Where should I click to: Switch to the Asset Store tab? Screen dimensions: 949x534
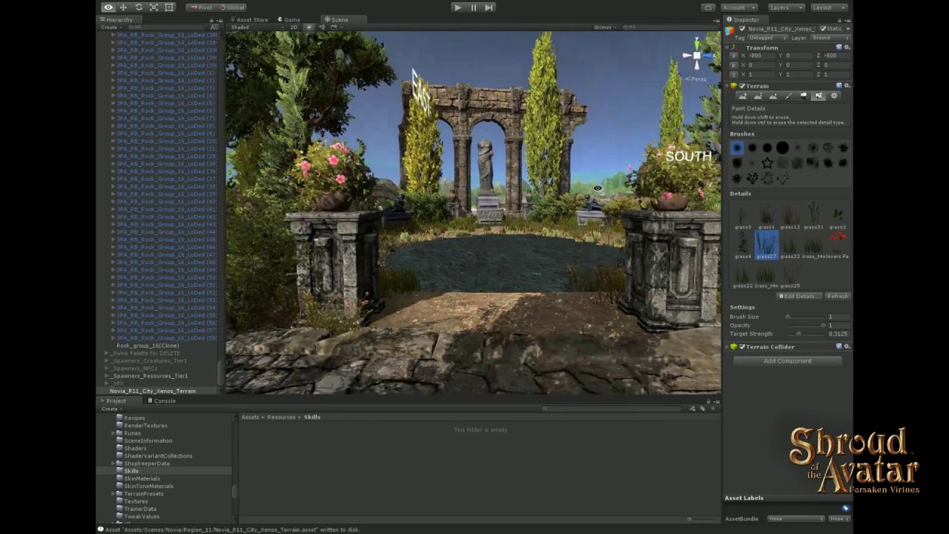point(249,19)
